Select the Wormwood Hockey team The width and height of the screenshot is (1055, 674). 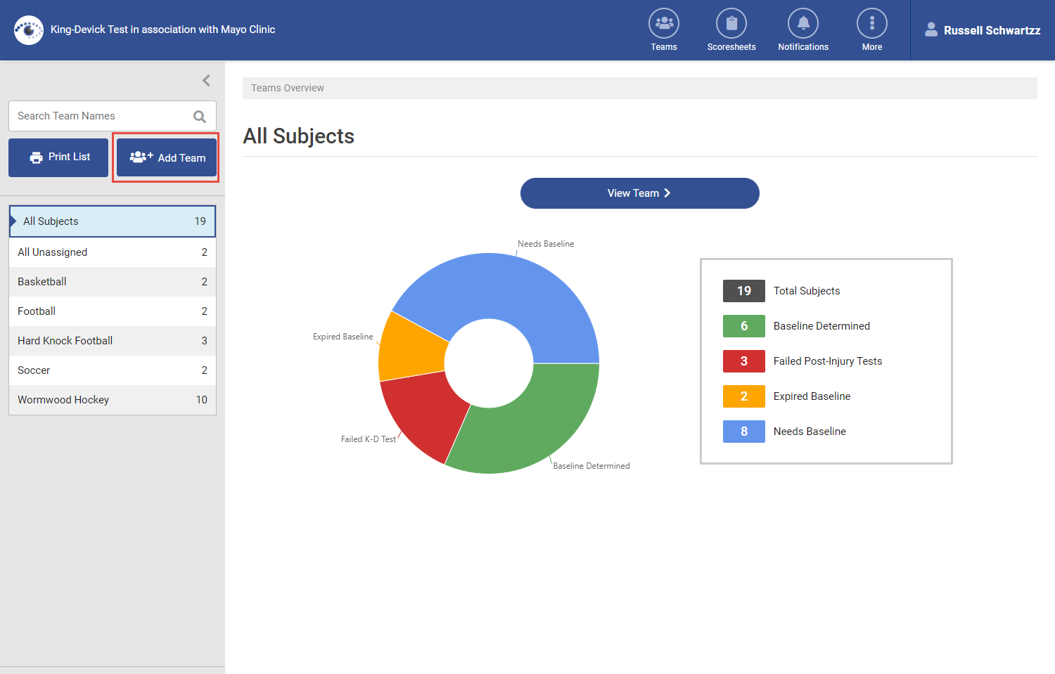point(113,399)
